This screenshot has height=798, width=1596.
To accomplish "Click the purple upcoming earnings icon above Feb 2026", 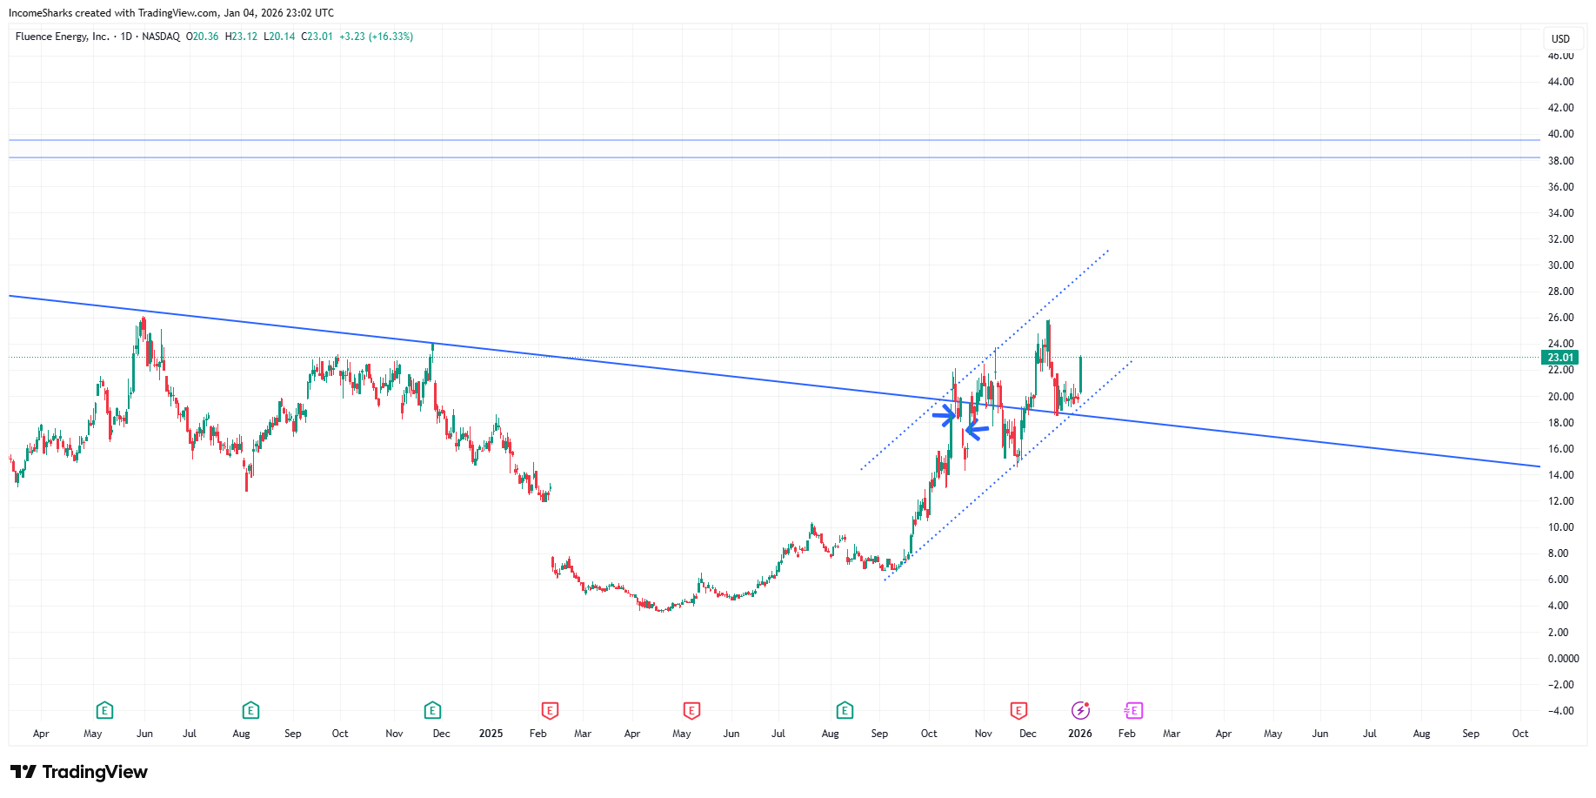I will point(1133,711).
